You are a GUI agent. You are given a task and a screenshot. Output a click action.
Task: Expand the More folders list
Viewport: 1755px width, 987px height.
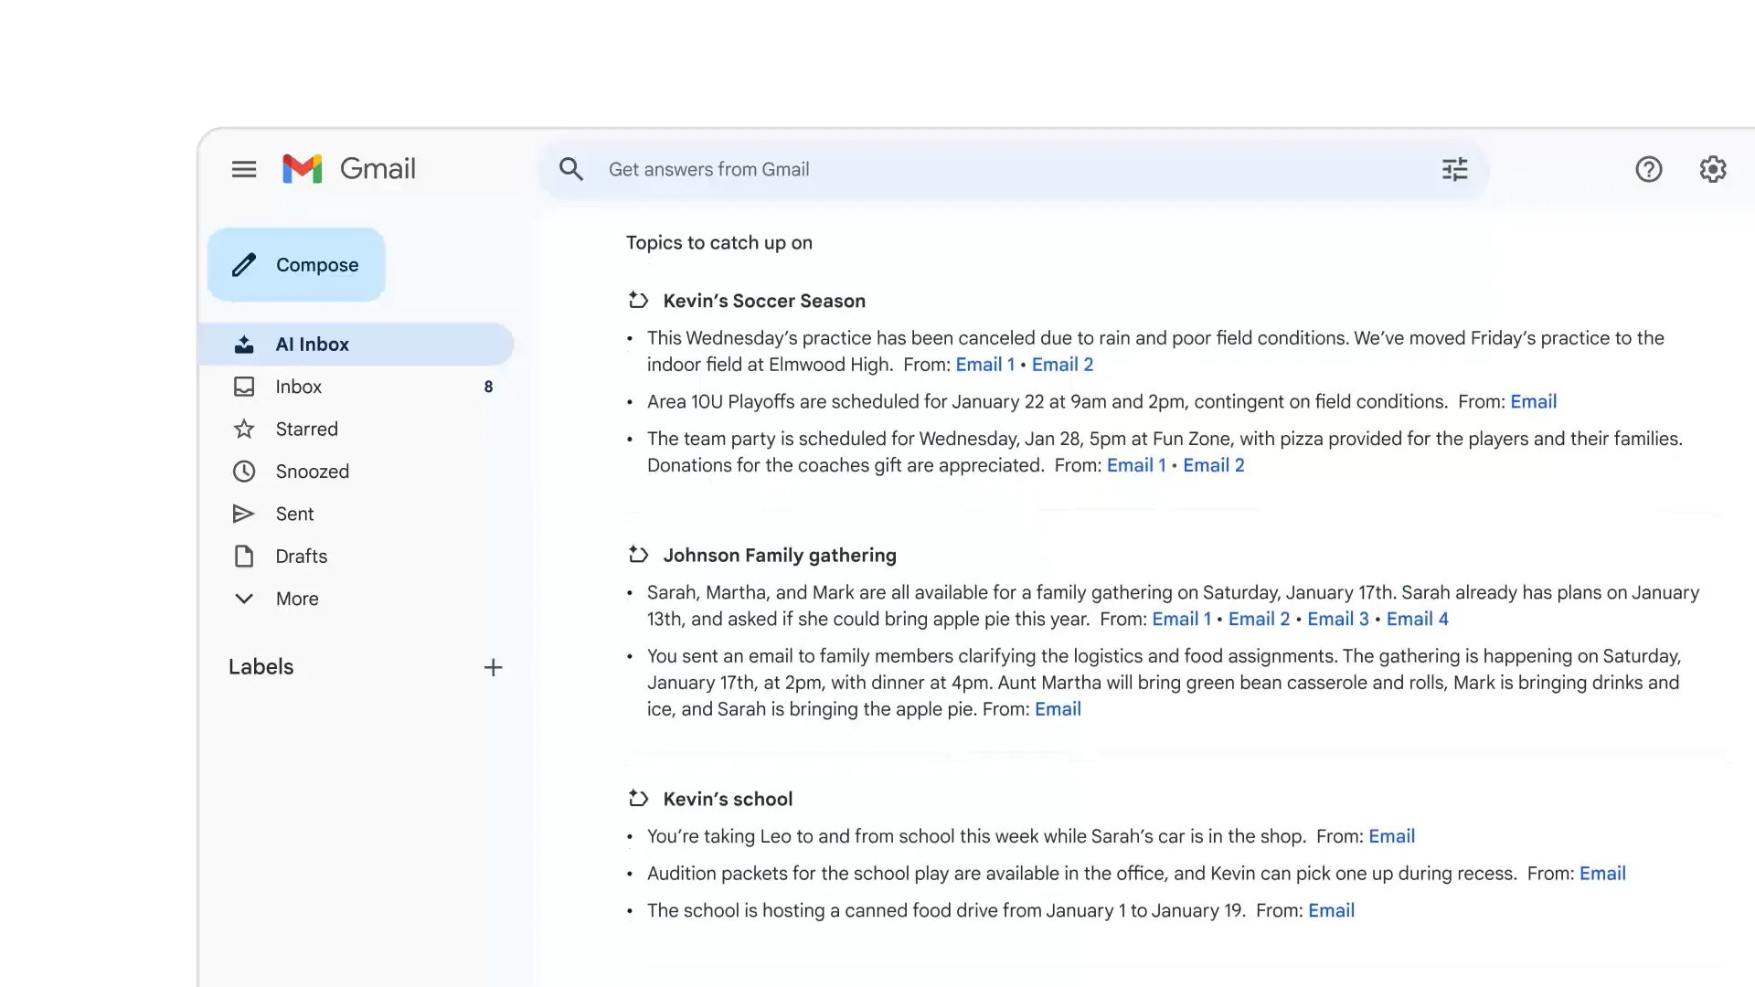tap(296, 599)
